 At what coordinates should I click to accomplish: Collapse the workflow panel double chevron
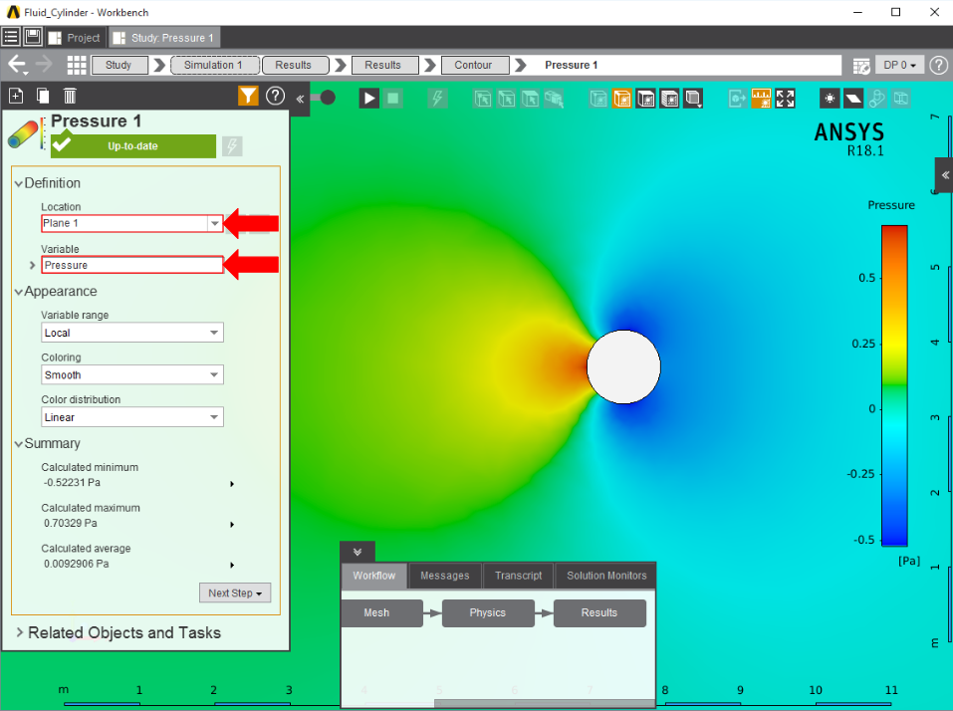coord(357,552)
